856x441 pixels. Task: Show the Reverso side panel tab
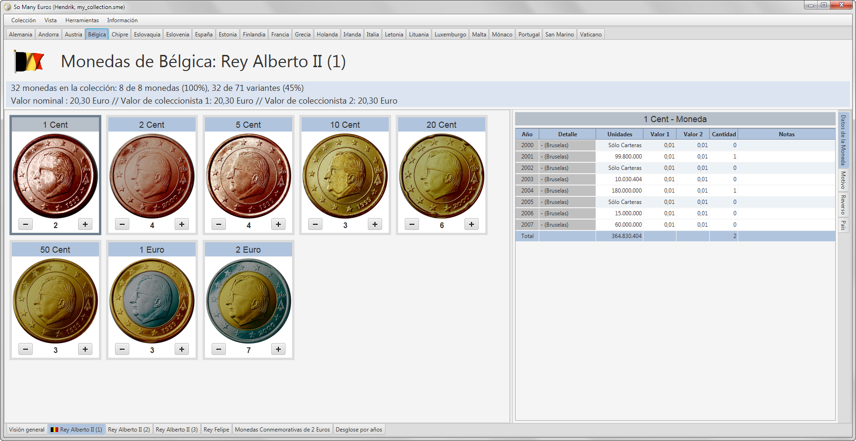pyautogui.click(x=843, y=205)
